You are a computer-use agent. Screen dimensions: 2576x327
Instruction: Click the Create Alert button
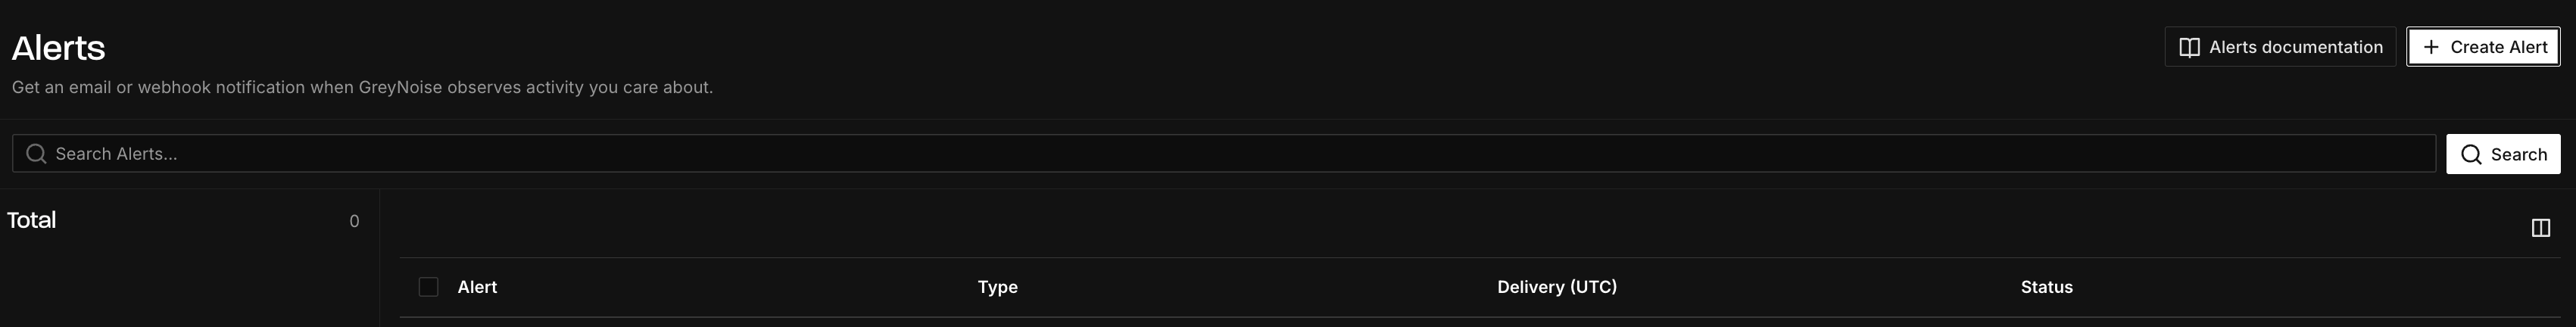pos(2483,47)
